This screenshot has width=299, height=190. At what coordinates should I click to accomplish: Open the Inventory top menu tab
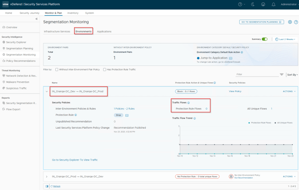73,13
